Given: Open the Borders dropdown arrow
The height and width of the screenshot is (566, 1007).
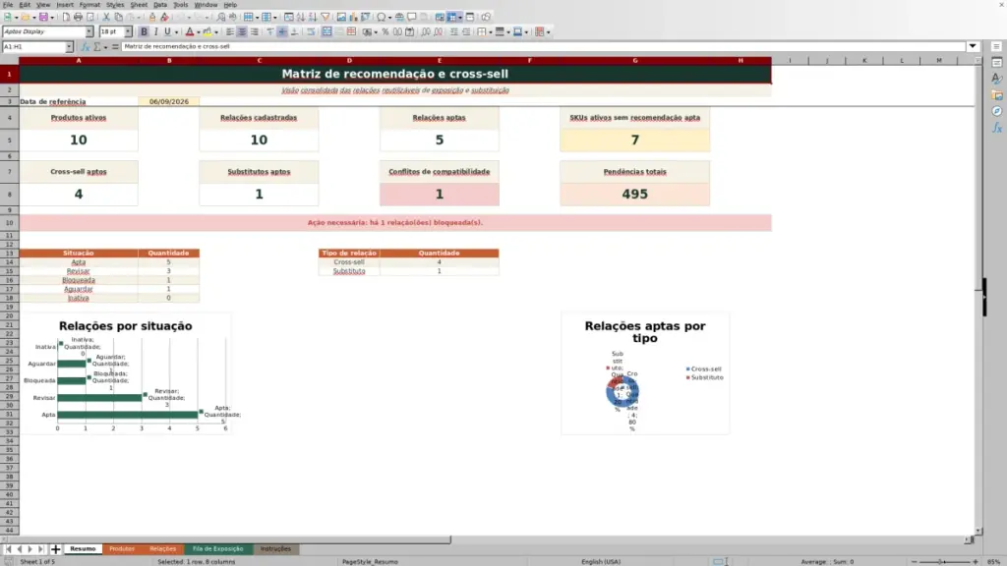Looking at the screenshot, I should [x=490, y=32].
